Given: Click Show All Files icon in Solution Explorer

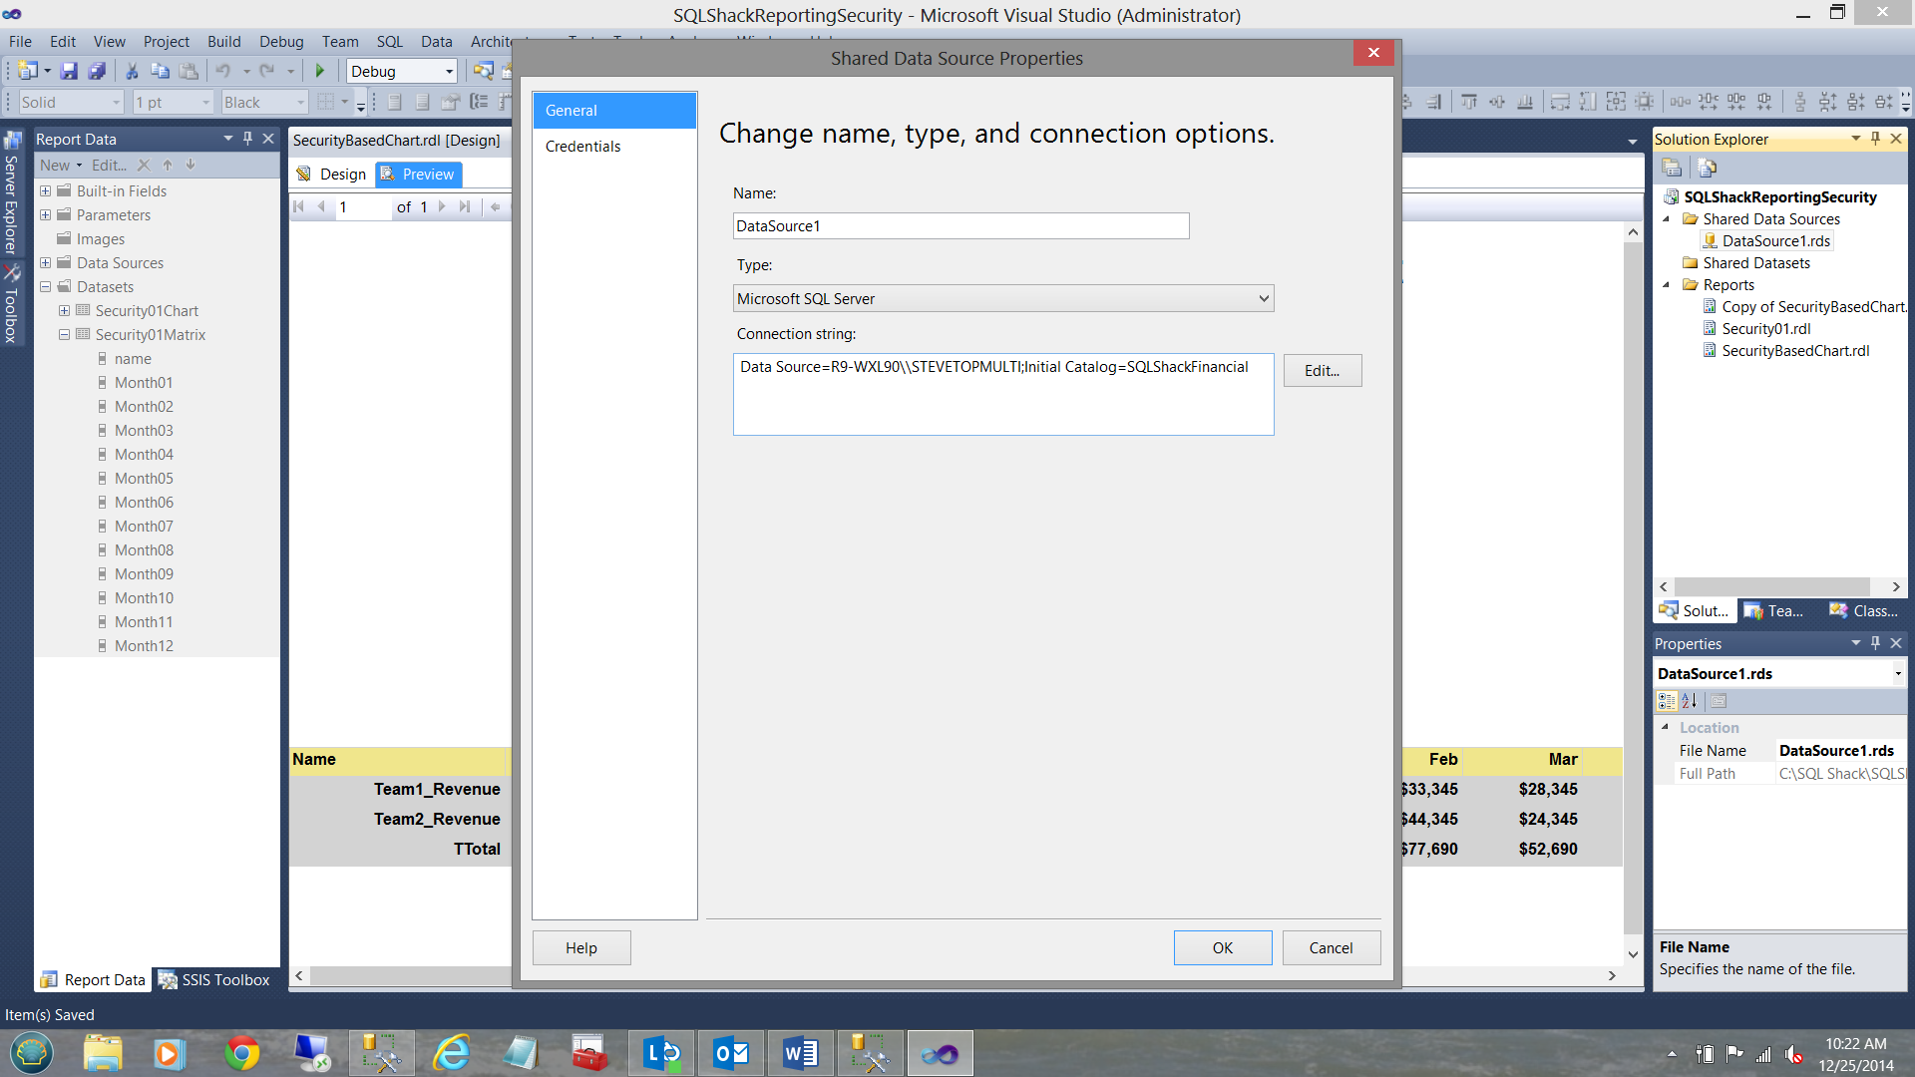Looking at the screenshot, I should pos(1707,168).
